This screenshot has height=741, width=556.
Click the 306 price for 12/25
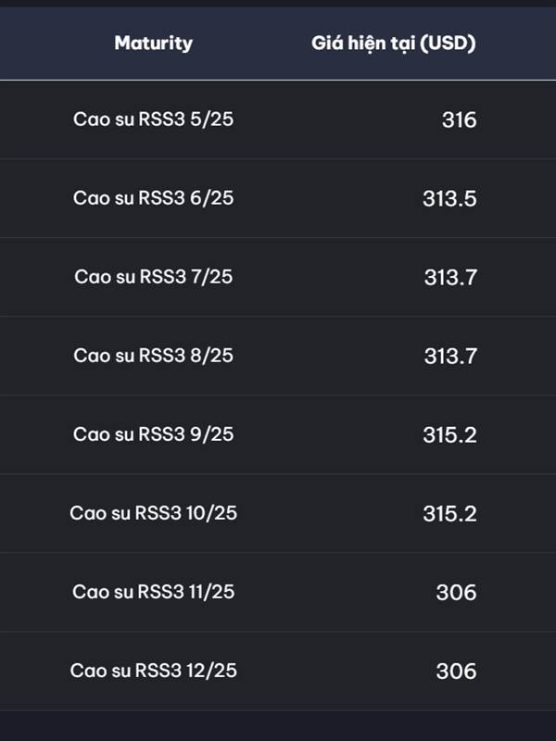click(456, 671)
